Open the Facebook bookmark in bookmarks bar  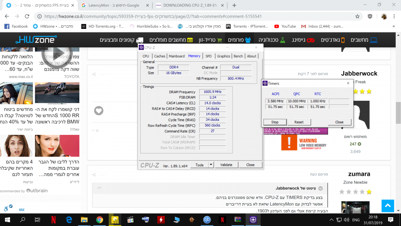click(16, 26)
